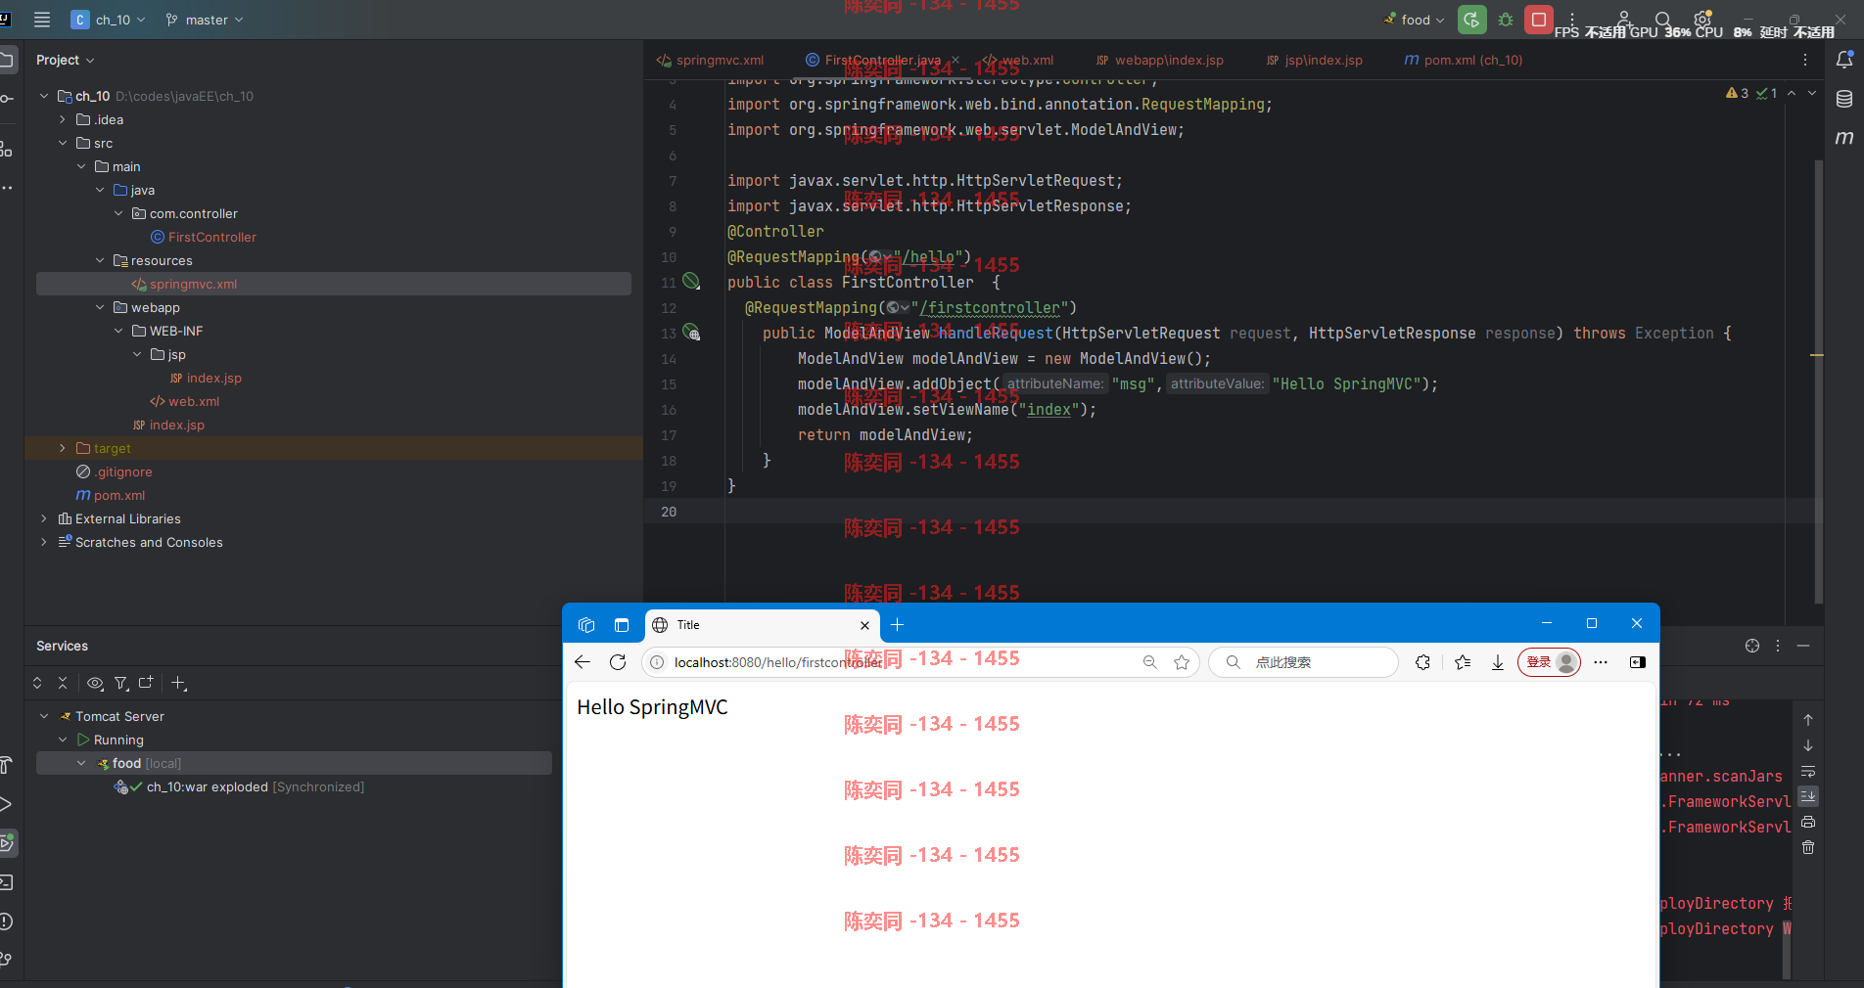Stop the running food server

tap(1539, 20)
